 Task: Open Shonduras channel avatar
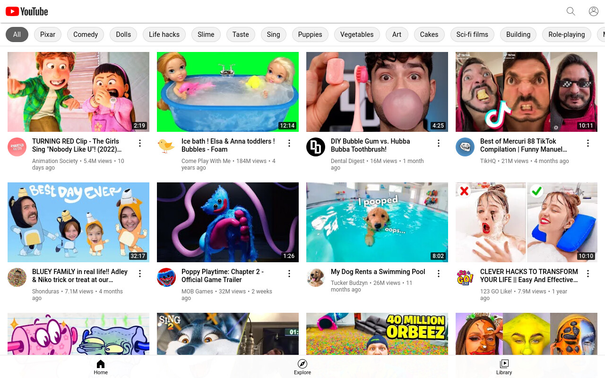click(x=17, y=277)
